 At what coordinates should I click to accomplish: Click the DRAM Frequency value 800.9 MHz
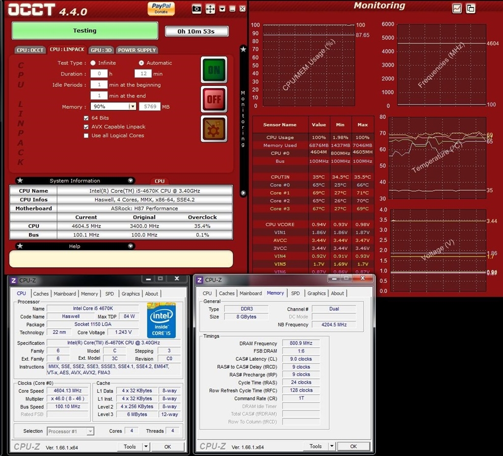coord(301,343)
